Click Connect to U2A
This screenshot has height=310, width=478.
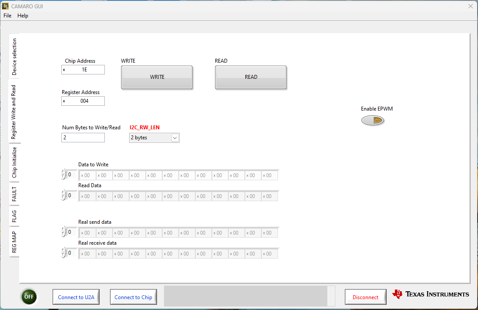[76, 297]
